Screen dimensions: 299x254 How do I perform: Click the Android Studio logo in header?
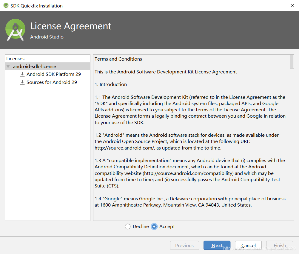15,30
